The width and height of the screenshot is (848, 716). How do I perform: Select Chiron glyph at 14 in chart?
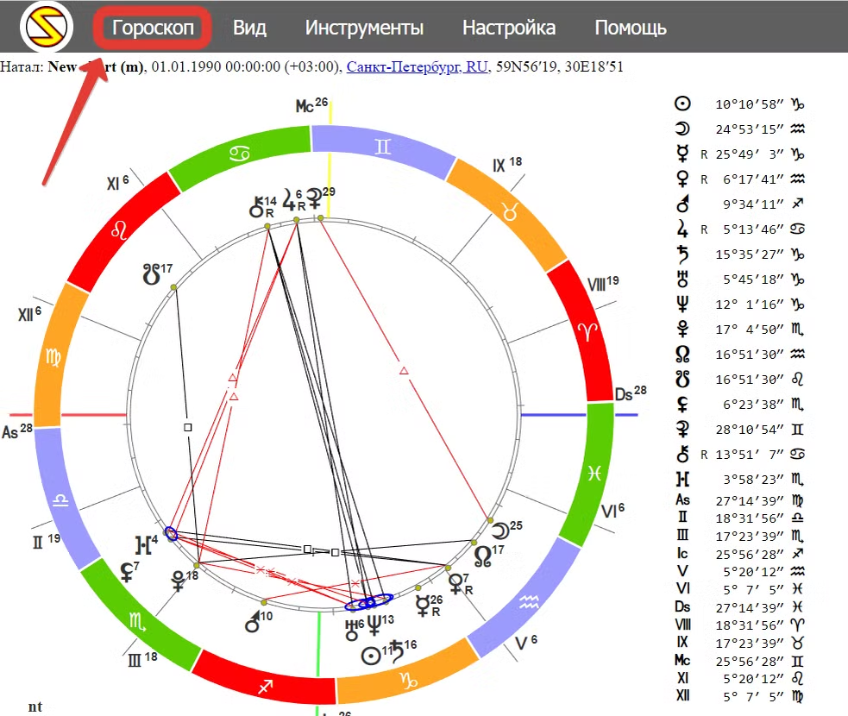[256, 206]
